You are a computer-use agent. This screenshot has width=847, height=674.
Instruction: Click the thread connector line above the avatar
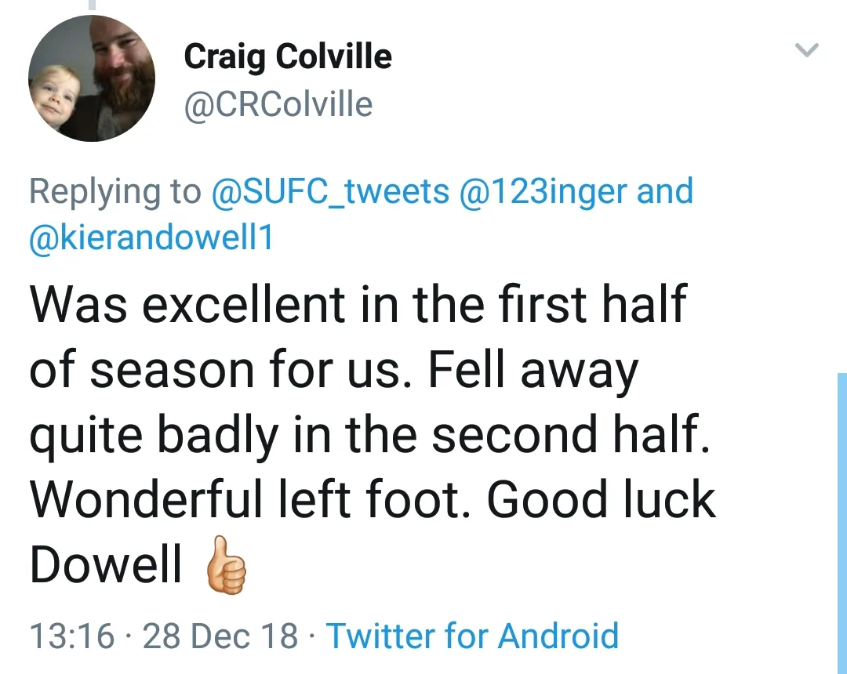tap(92, 5)
